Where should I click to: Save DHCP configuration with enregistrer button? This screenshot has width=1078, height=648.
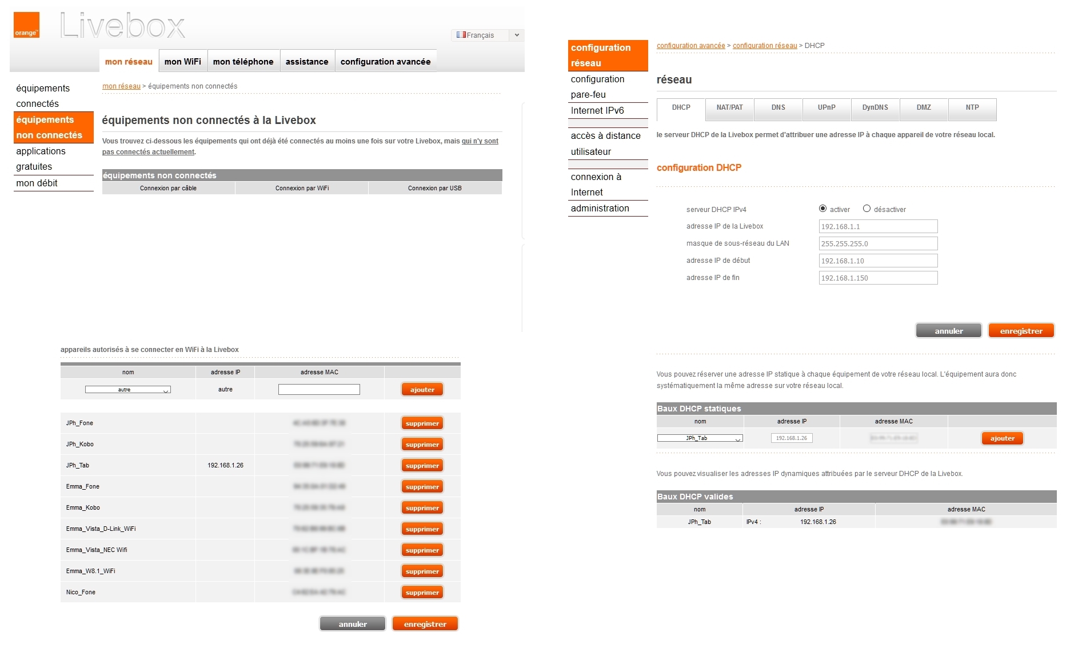point(1020,331)
